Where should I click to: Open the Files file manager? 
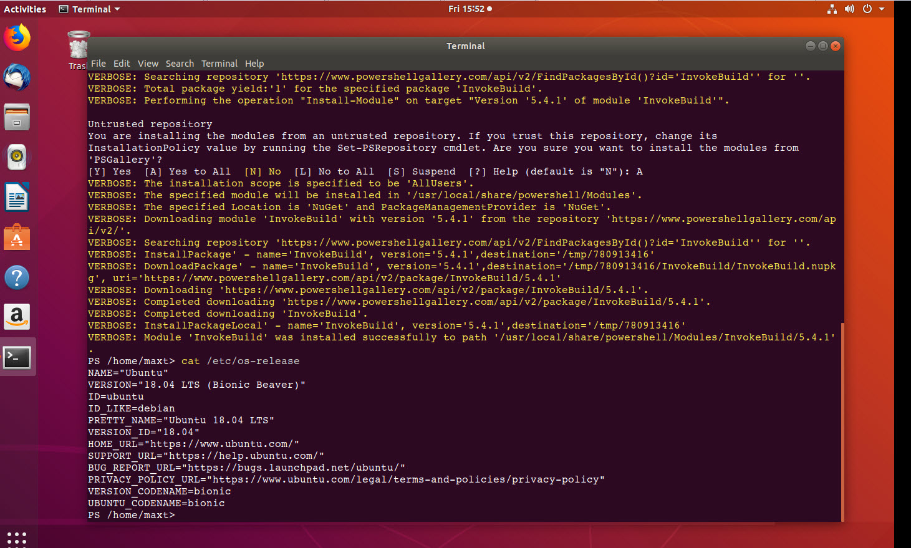[x=17, y=117]
